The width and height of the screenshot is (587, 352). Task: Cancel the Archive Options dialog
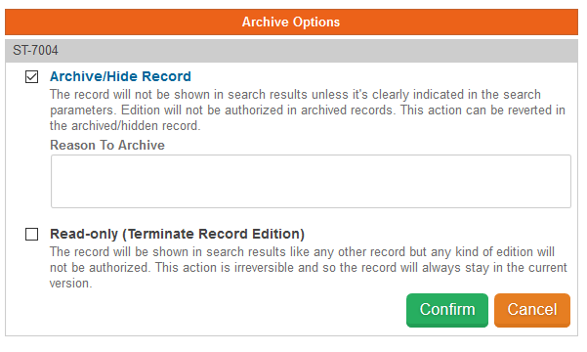click(x=532, y=310)
